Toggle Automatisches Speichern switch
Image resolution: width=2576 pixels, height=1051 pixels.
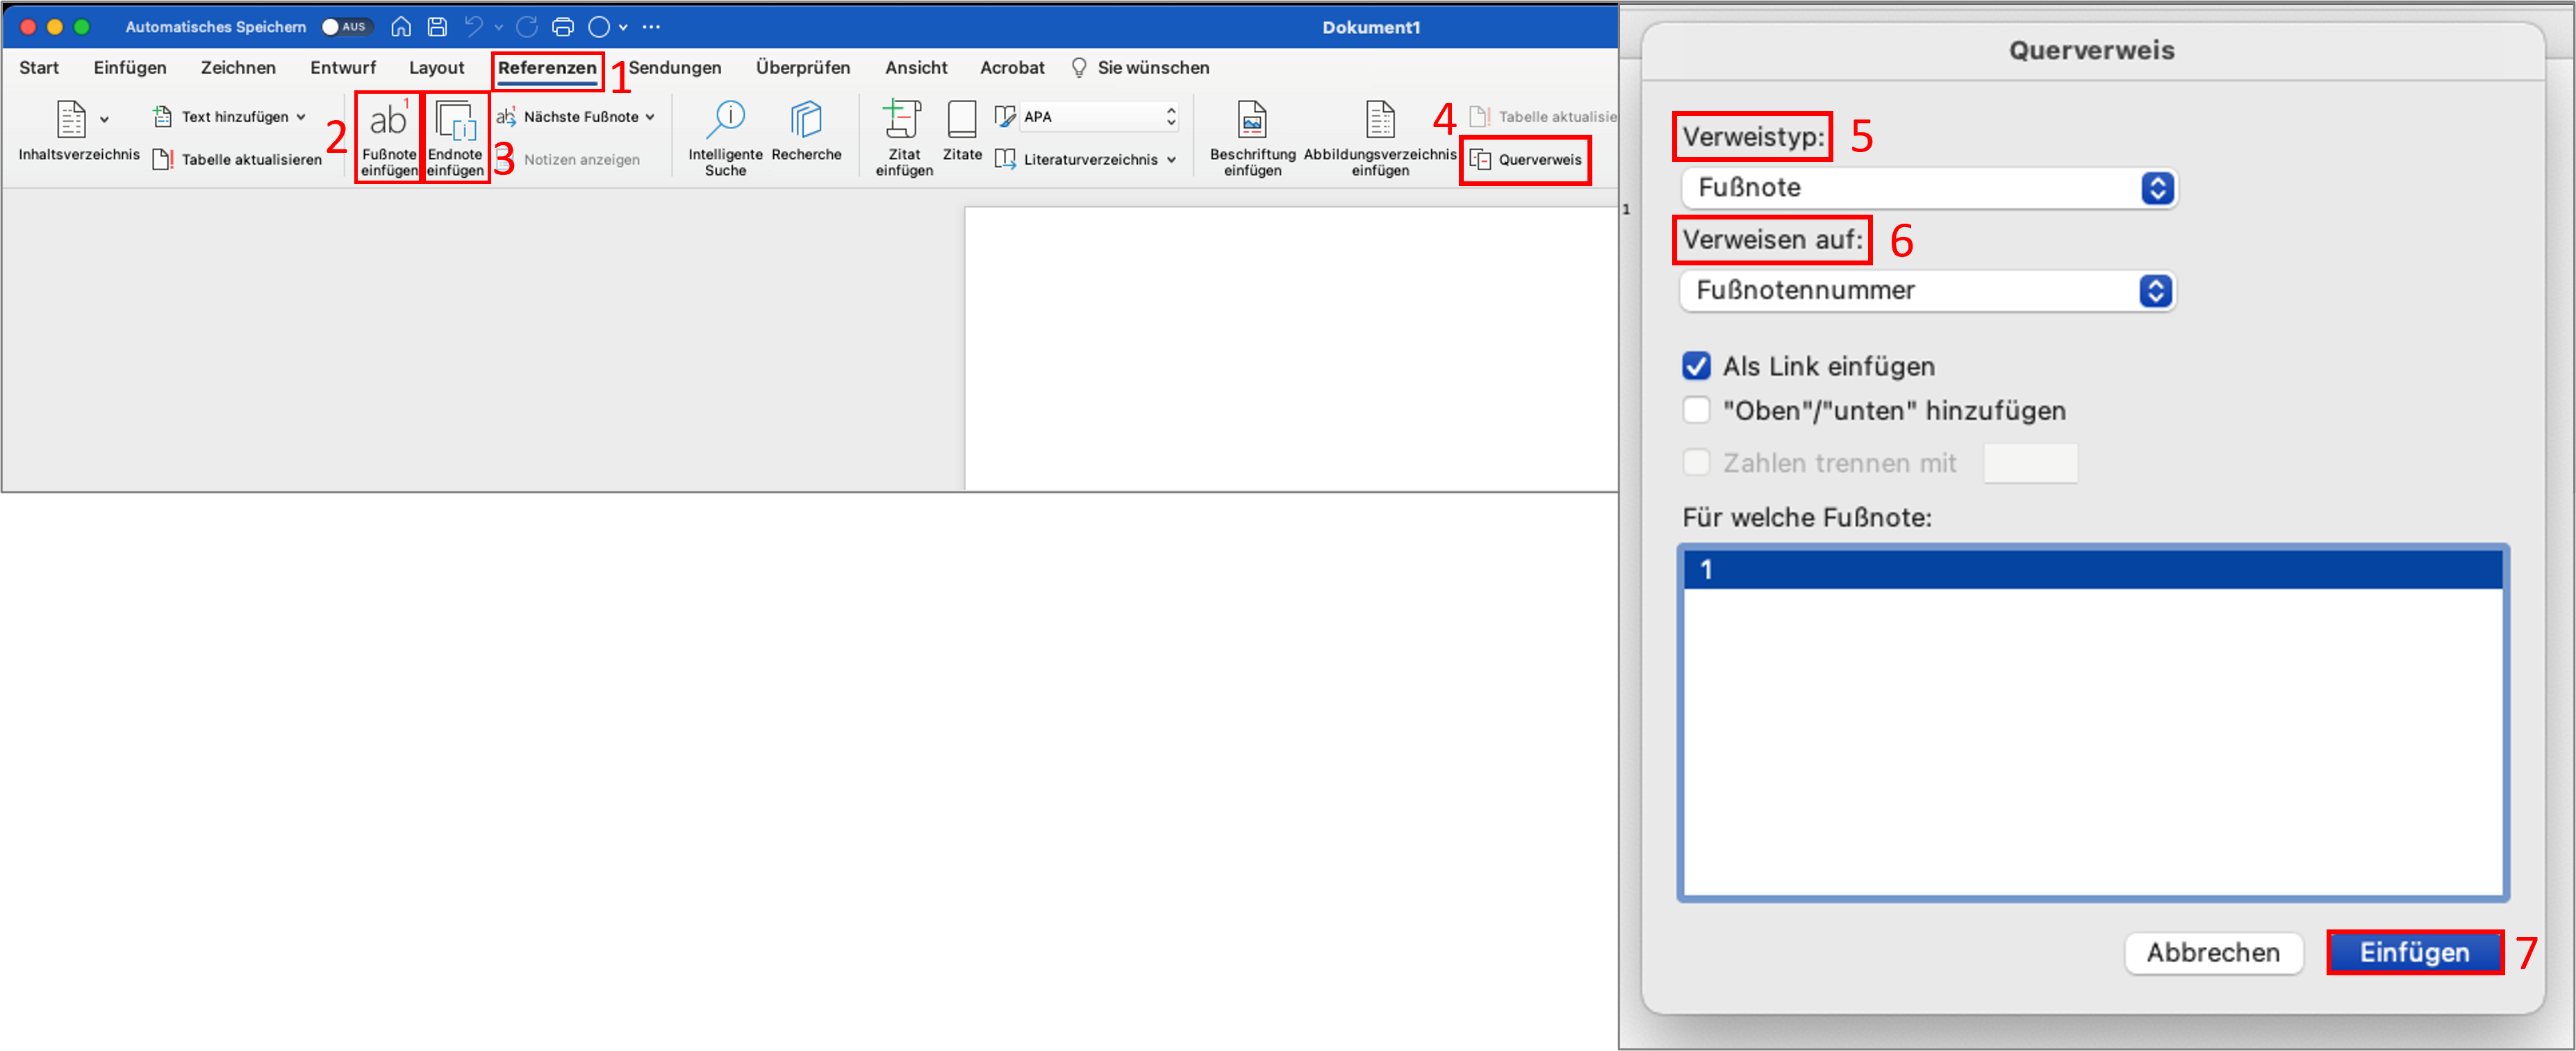coord(345,27)
